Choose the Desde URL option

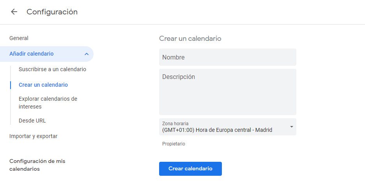click(x=32, y=121)
